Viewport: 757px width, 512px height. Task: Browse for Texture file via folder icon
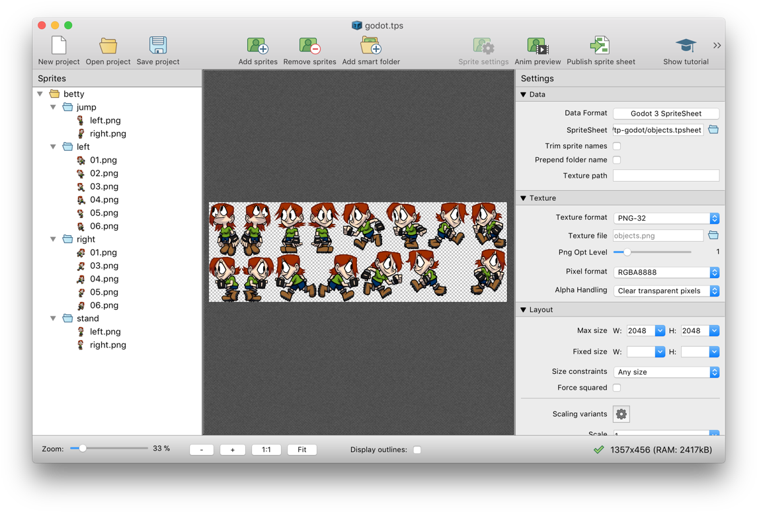713,235
